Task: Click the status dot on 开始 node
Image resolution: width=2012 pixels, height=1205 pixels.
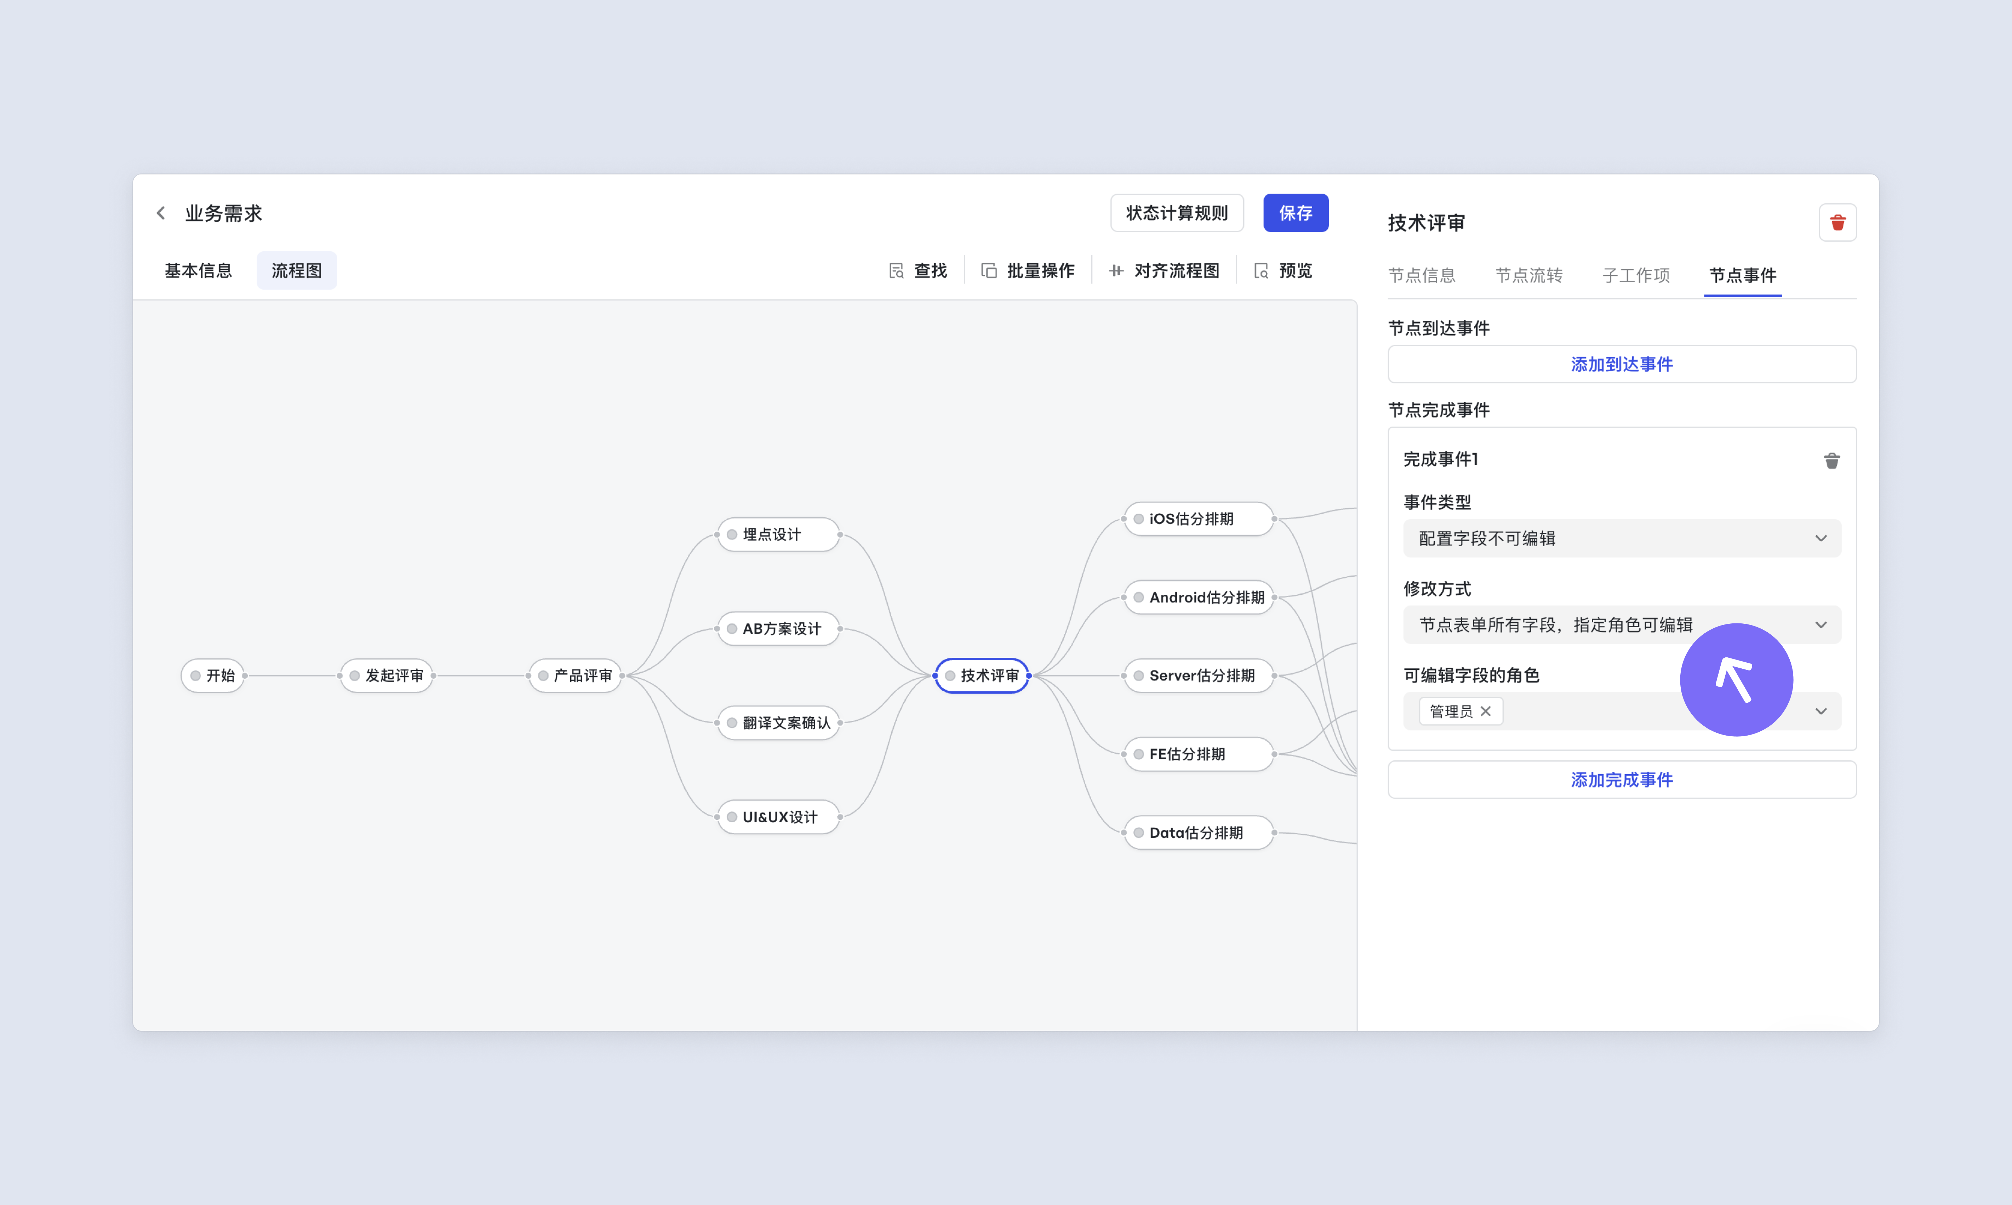Action: pos(196,675)
